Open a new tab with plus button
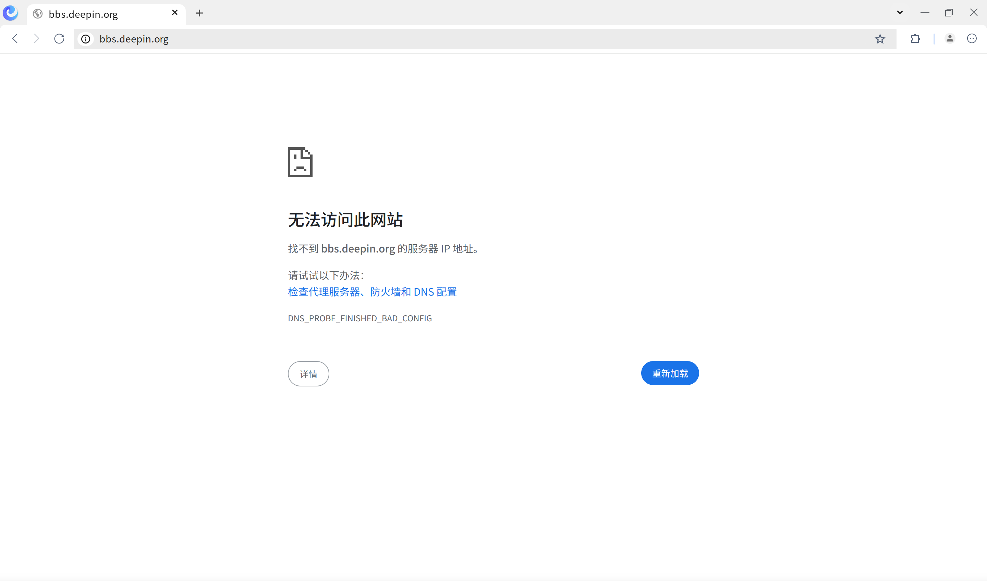Viewport: 987px width, 581px height. click(x=199, y=13)
